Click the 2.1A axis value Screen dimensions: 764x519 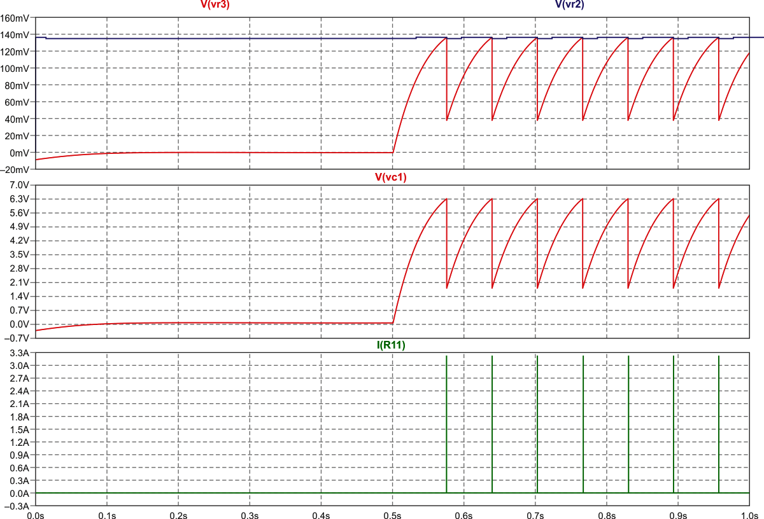click(21, 404)
